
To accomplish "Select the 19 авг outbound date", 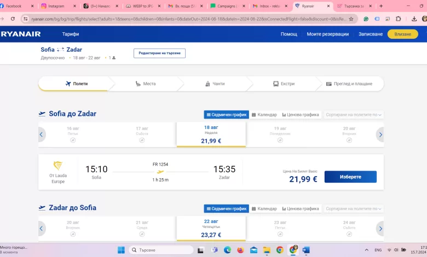I will coord(280,135).
